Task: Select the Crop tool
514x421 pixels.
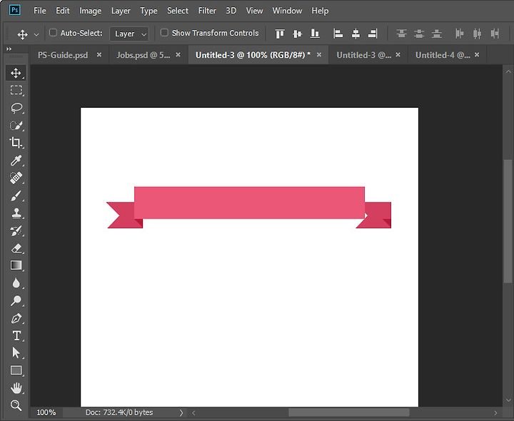Action: tap(16, 143)
